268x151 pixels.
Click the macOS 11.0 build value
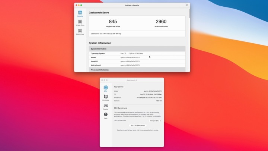(x=132, y=53)
